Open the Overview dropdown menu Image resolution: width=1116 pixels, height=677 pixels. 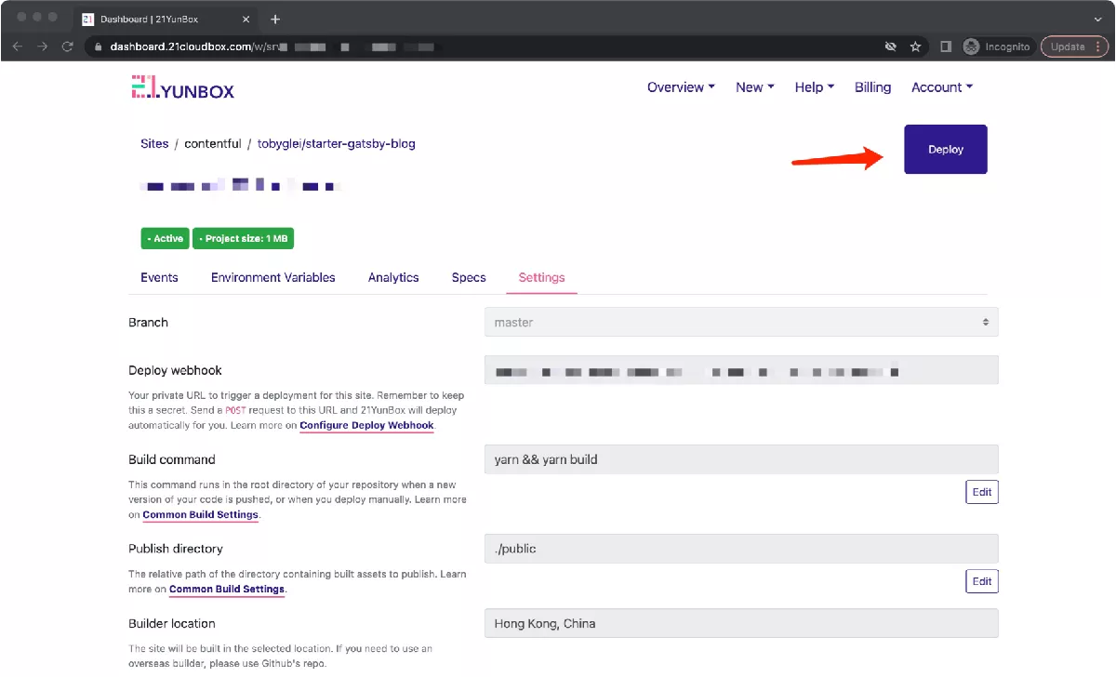click(681, 87)
